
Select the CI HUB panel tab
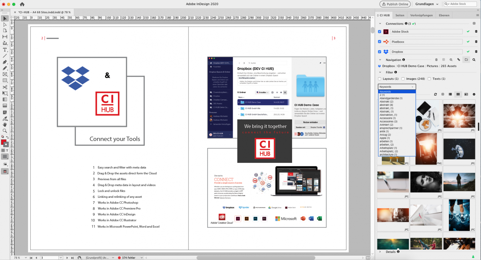pyautogui.click(x=384, y=15)
